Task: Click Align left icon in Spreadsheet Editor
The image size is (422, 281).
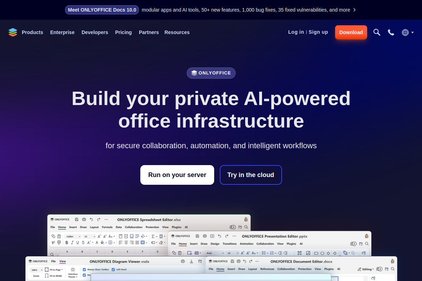Action: 120,243
